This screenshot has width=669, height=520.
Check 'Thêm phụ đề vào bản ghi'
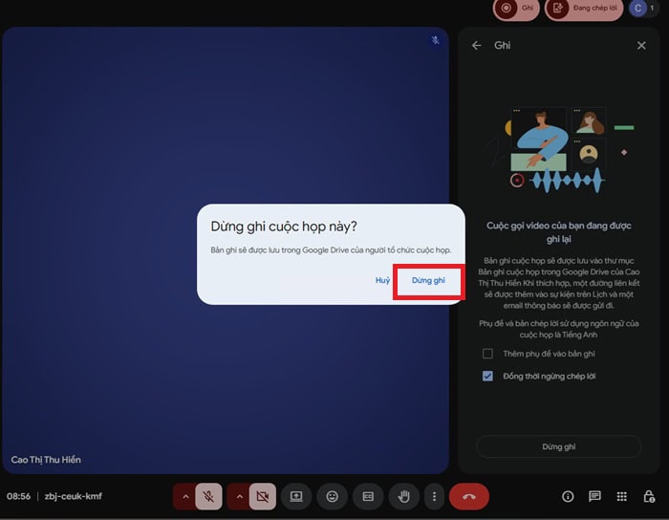tap(487, 354)
